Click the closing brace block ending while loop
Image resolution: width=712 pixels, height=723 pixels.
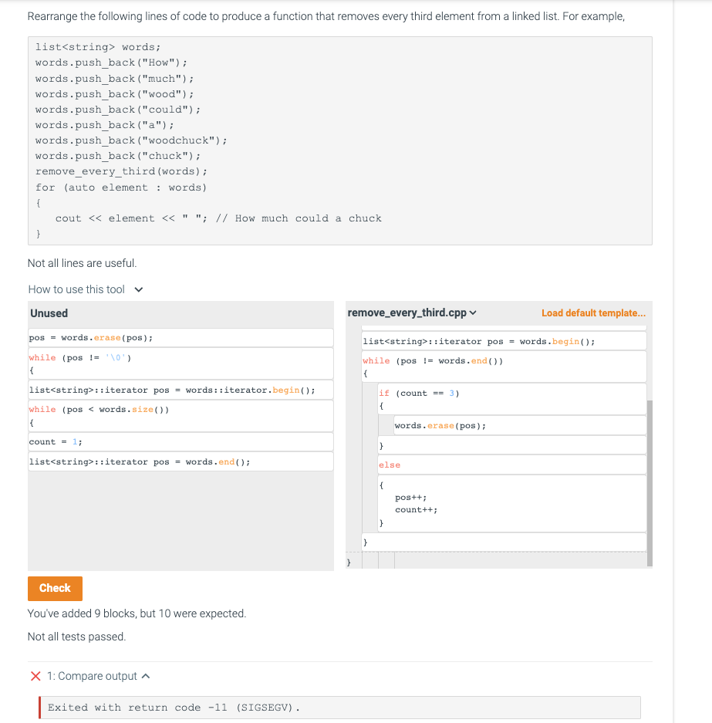click(x=504, y=542)
